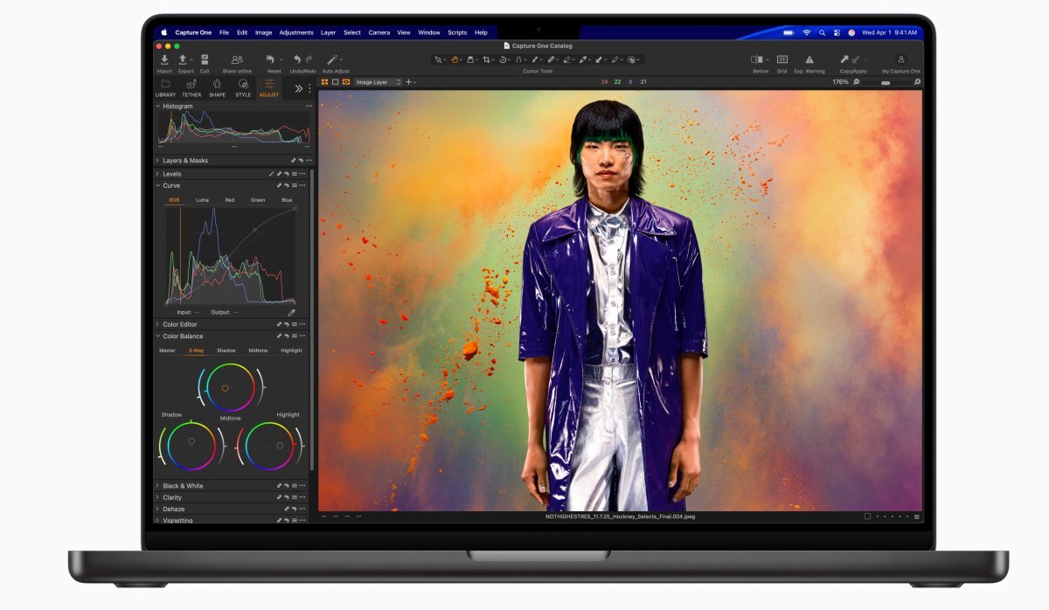Click the Grid overlay icon
The image size is (1049, 610).
click(782, 59)
